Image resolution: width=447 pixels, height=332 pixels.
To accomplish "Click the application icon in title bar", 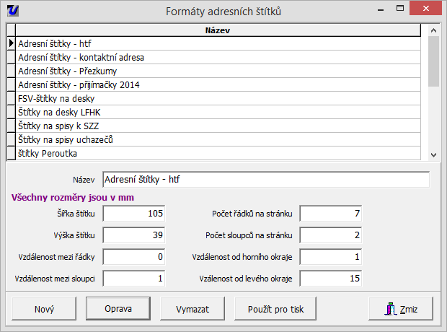I will 13,10.
